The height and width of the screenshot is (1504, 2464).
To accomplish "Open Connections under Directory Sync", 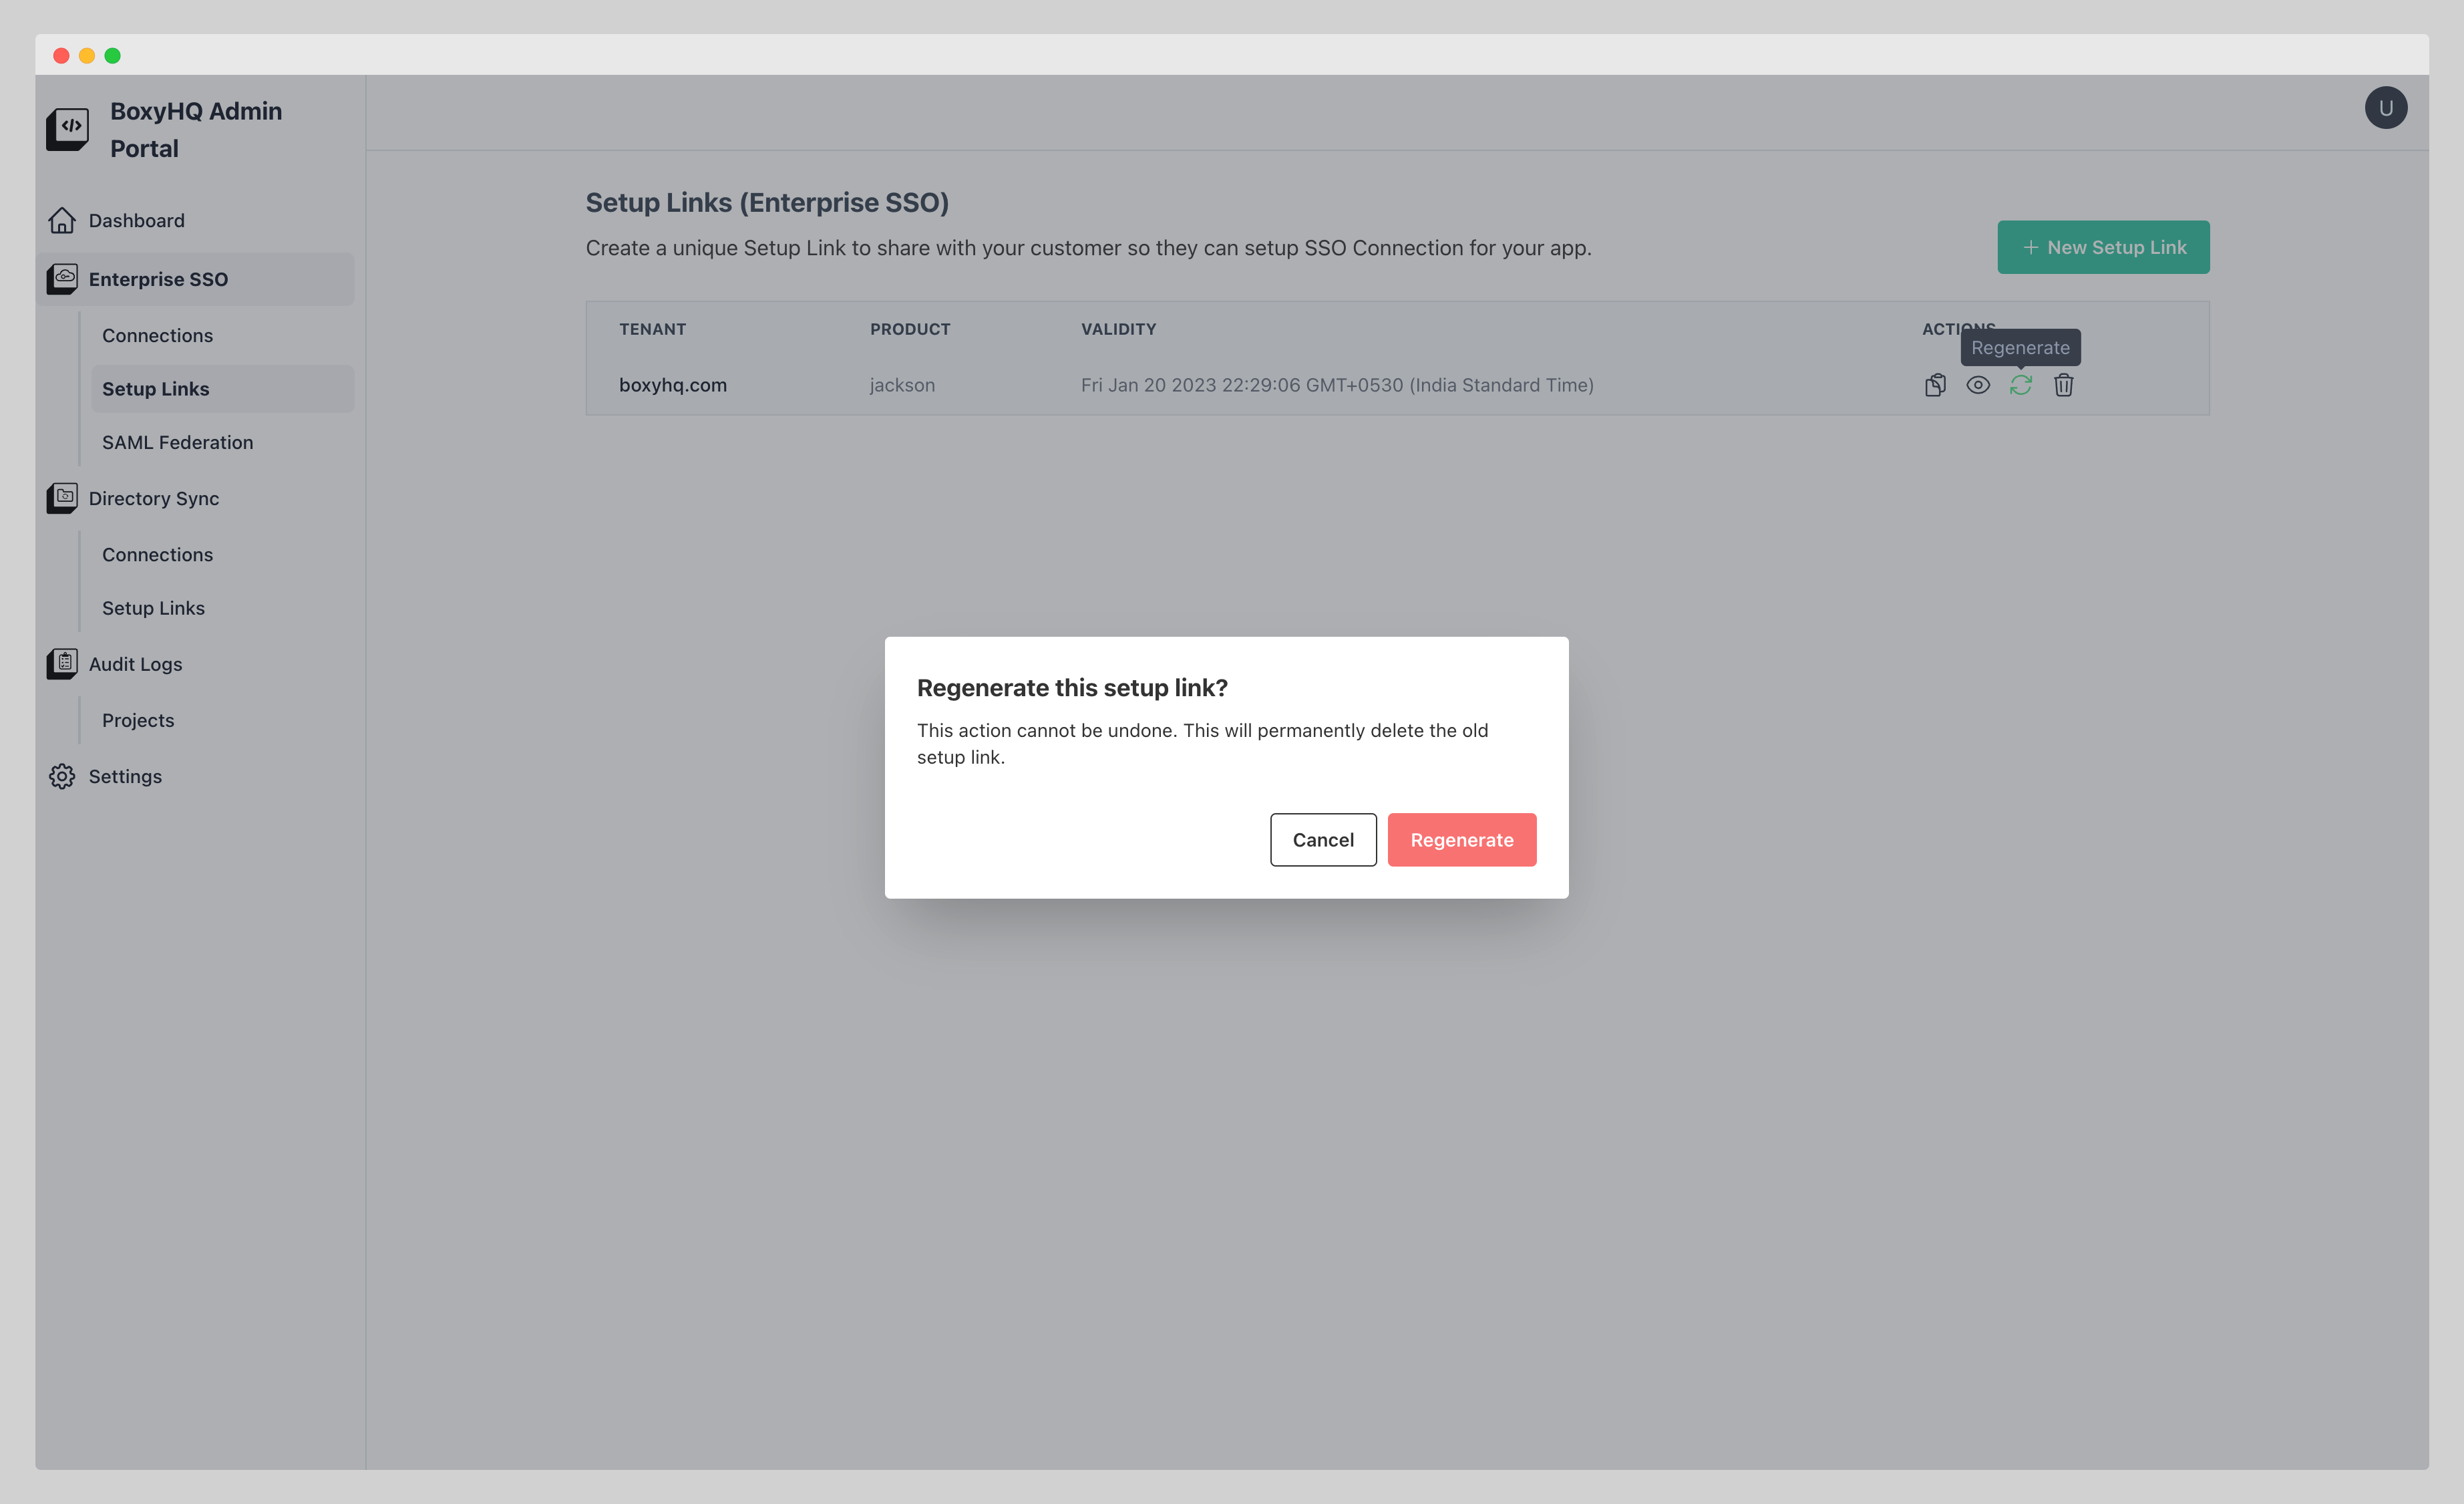I will 157,554.
